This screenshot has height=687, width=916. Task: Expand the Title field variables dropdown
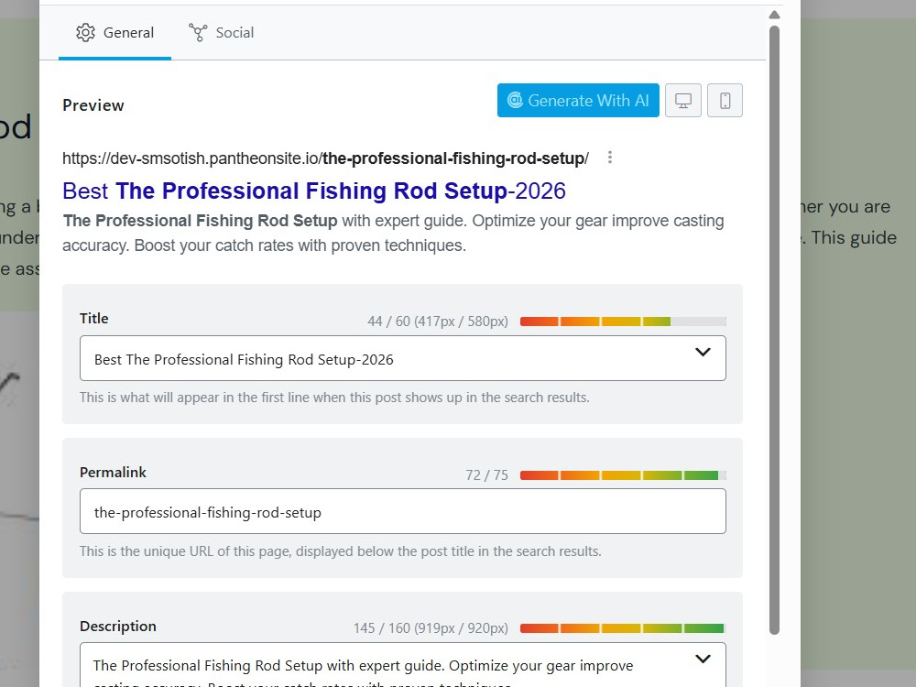(x=703, y=352)
